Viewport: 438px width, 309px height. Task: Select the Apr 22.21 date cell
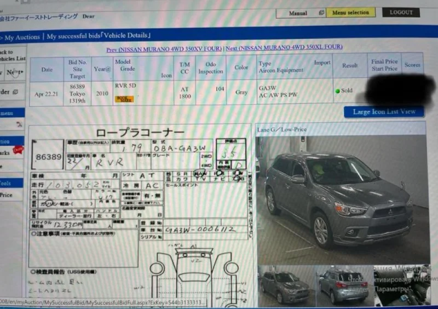(x=47, y=94)
